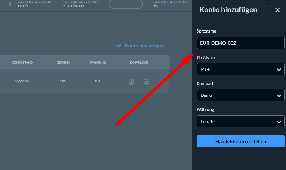
Task: Open the Währung dropdown showing Euro(€)
Action: [240, 121]
